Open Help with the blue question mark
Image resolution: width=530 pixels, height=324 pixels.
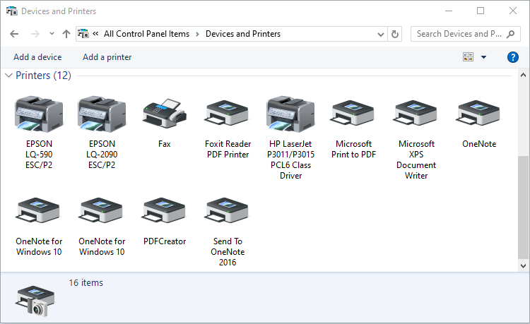pos(513,57)
